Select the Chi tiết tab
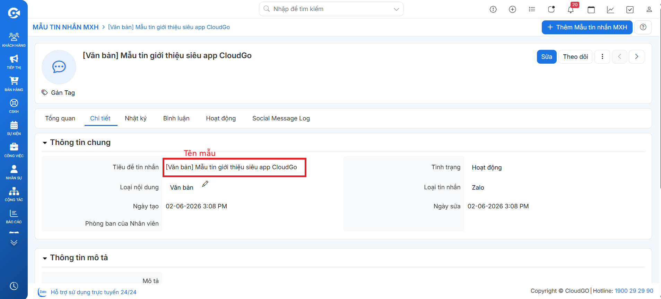 click(x=100, y=118)
